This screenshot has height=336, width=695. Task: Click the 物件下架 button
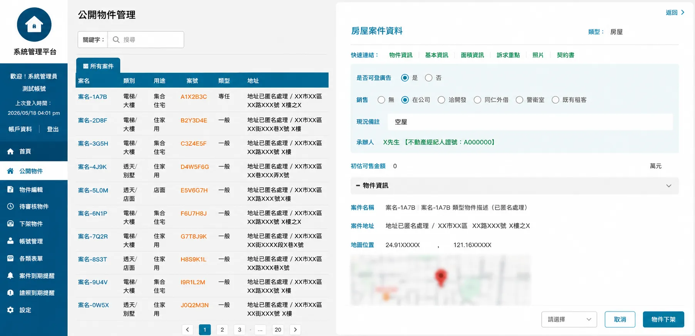[x=663, y=319]
